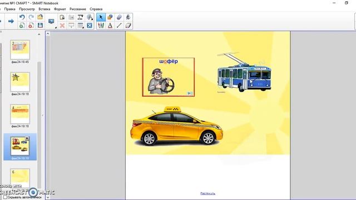Go to the next page arrow
This screenshot has width=356, height=200.
coord(11,21)
